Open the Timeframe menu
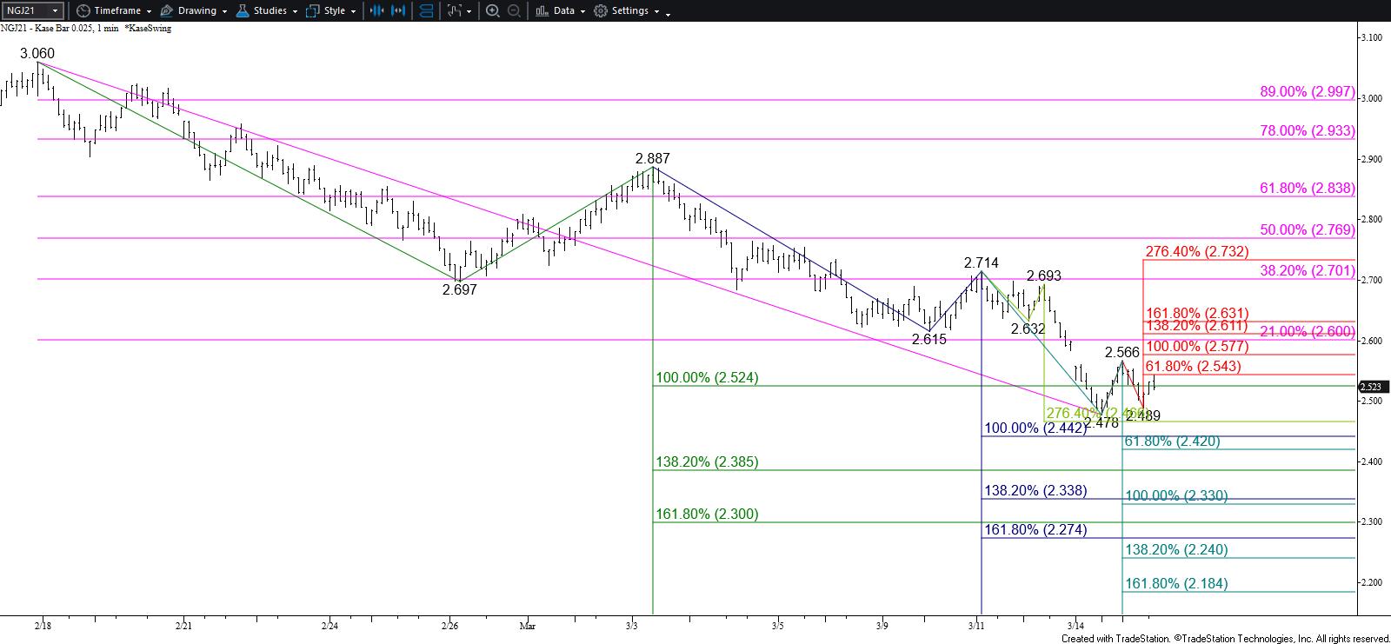 116,11
